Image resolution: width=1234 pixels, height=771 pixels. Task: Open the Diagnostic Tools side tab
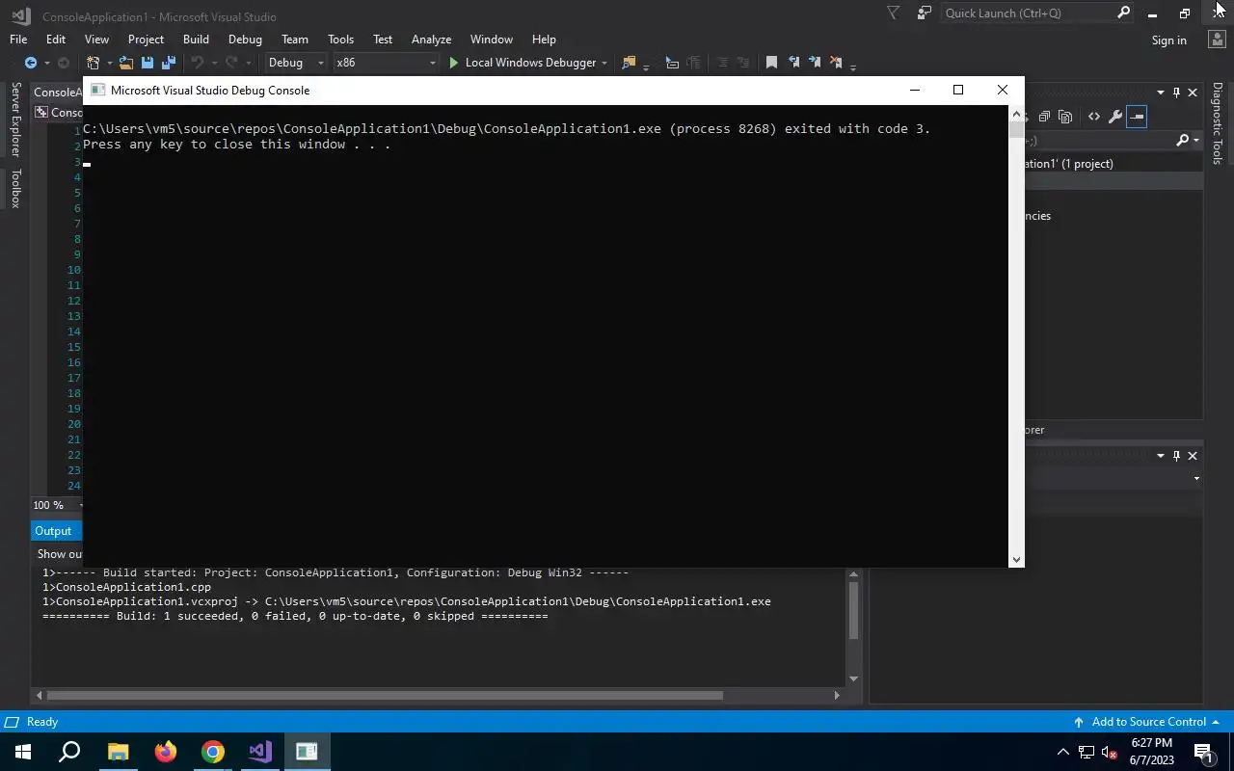click(x=1218, y=123)
